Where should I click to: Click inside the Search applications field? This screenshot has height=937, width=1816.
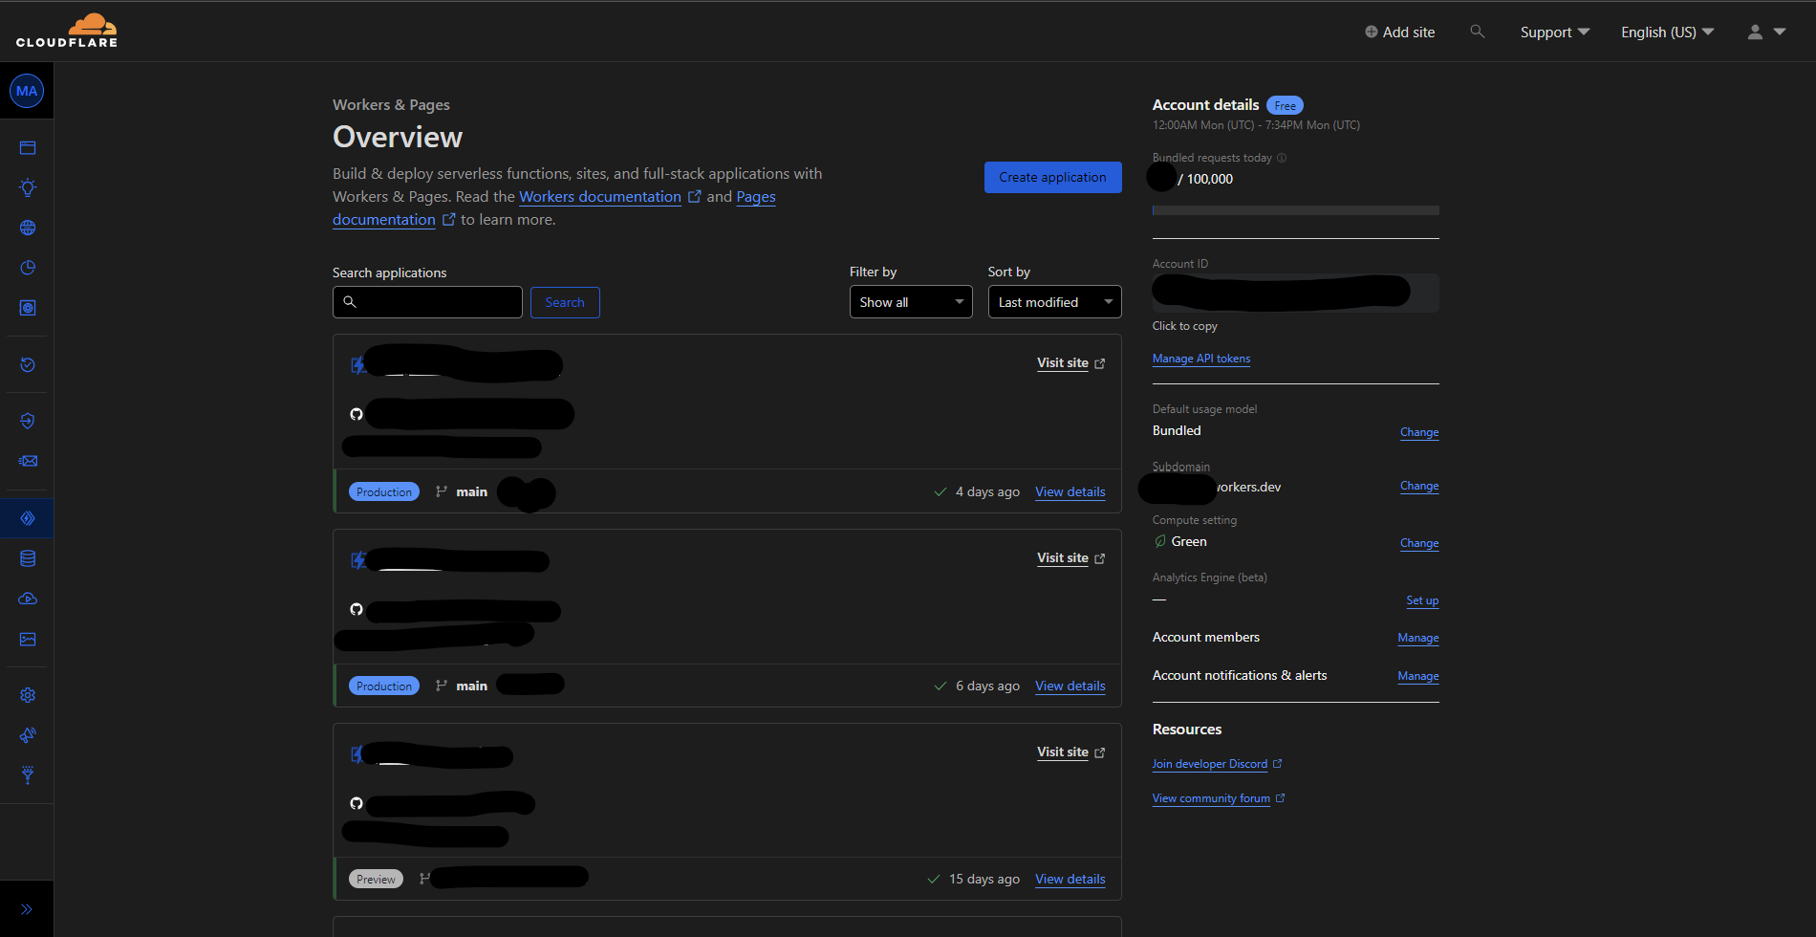point(427,301)
